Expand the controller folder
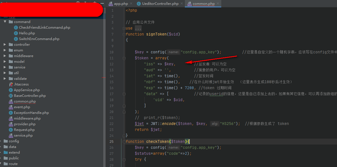 [5, 44]
